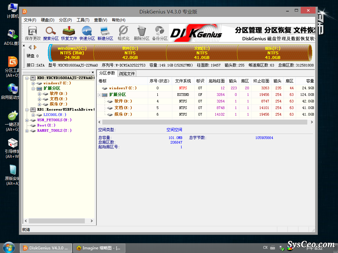Viewport: 338px width, 253px height.
Task: Open the 分区(P) menu
Action: tap(65, 20)
